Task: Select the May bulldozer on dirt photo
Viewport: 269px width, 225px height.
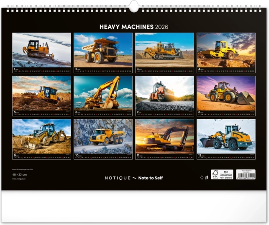Action: [x=41, y=92]
